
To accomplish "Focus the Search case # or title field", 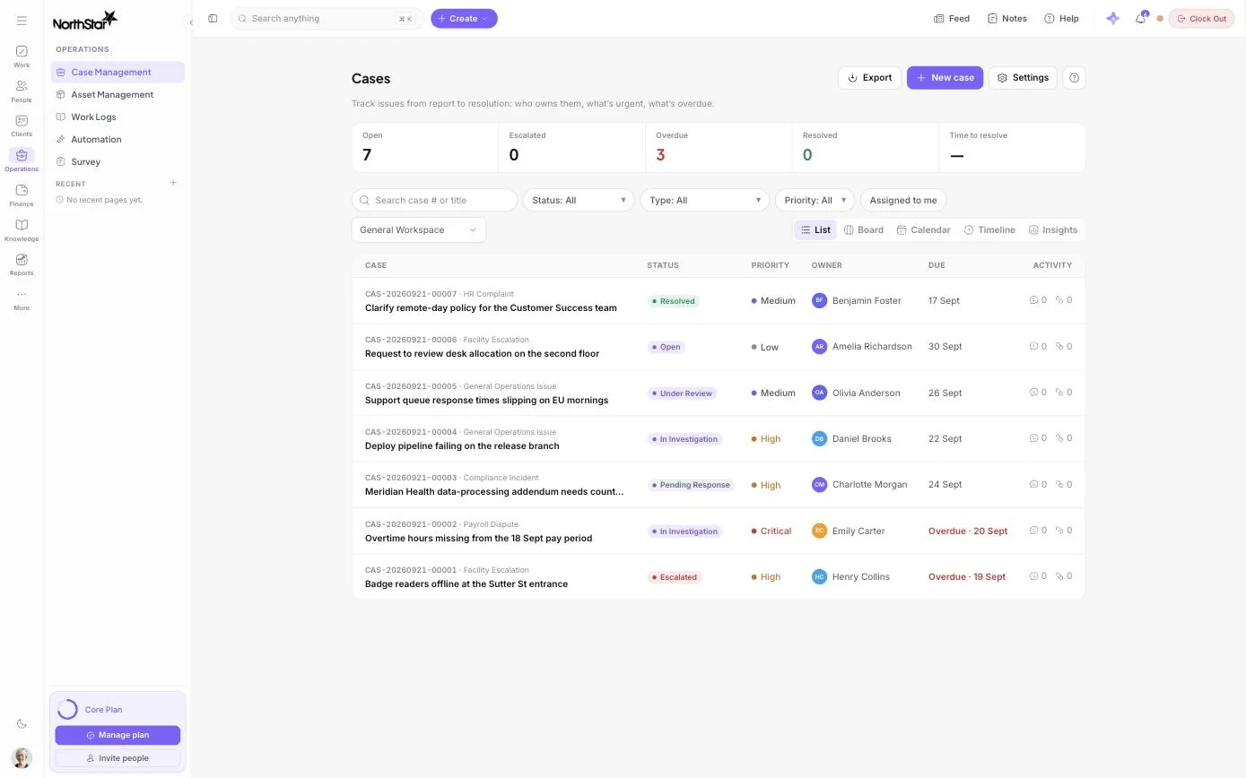I will [434, 200].
